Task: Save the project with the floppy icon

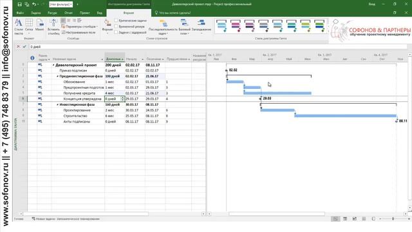Action: (19, 5)
